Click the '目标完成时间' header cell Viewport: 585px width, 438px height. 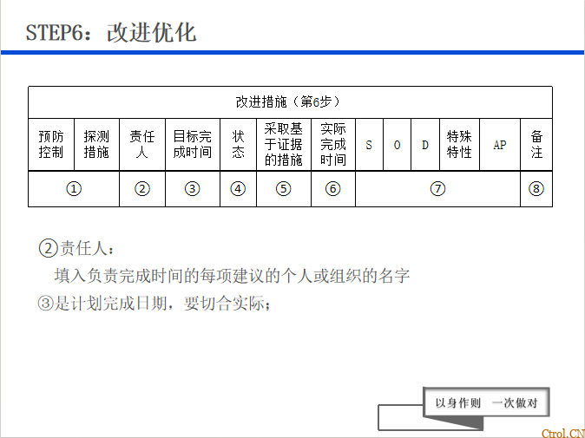(193, 145)
